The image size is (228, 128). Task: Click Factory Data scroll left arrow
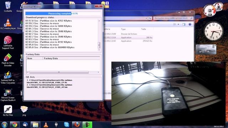point(28,72)
